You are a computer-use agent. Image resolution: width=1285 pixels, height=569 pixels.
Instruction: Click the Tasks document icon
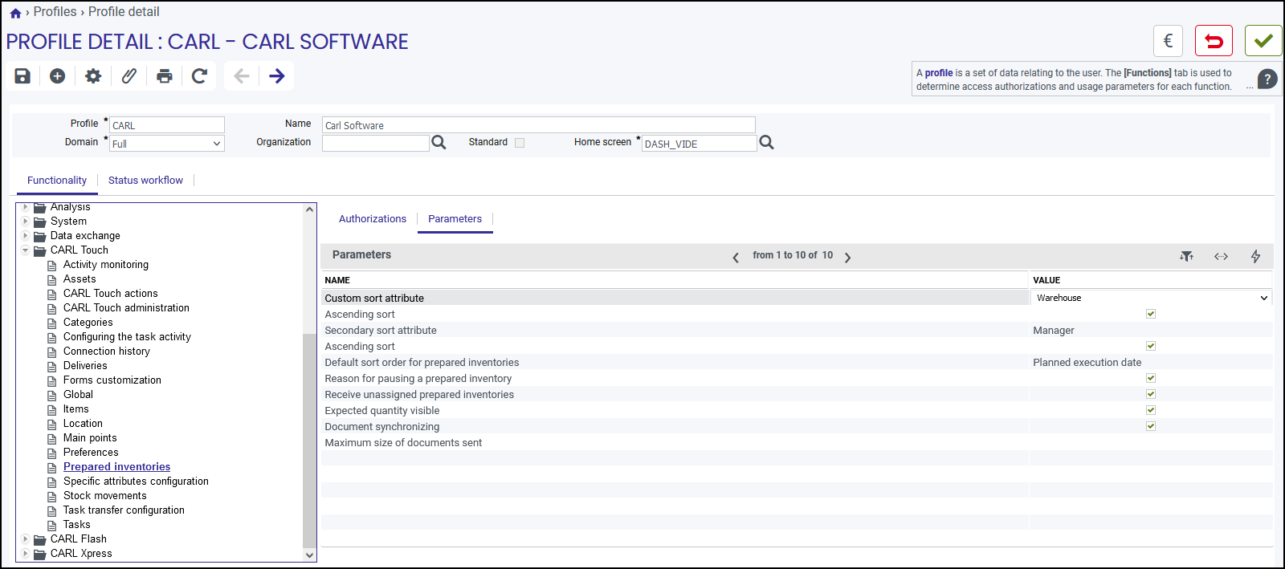click(x=52, y=526)
